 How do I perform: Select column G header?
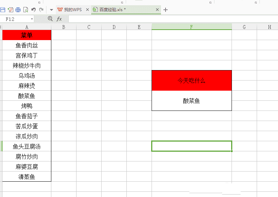point(244,27)
